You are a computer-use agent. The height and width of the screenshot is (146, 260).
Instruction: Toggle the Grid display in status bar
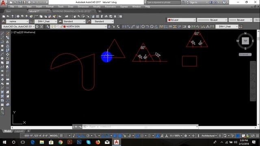click(x=61, y=135)
